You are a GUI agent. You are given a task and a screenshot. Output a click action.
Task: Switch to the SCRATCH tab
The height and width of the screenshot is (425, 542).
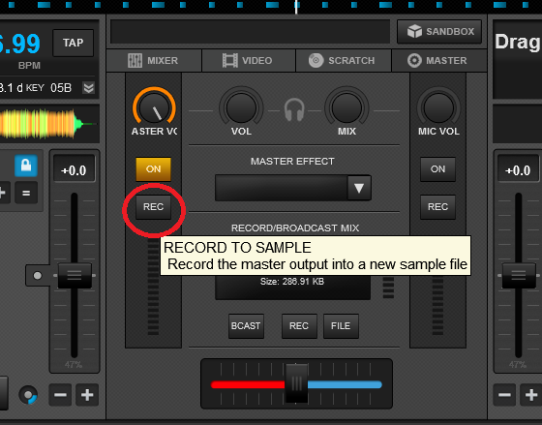344,61
